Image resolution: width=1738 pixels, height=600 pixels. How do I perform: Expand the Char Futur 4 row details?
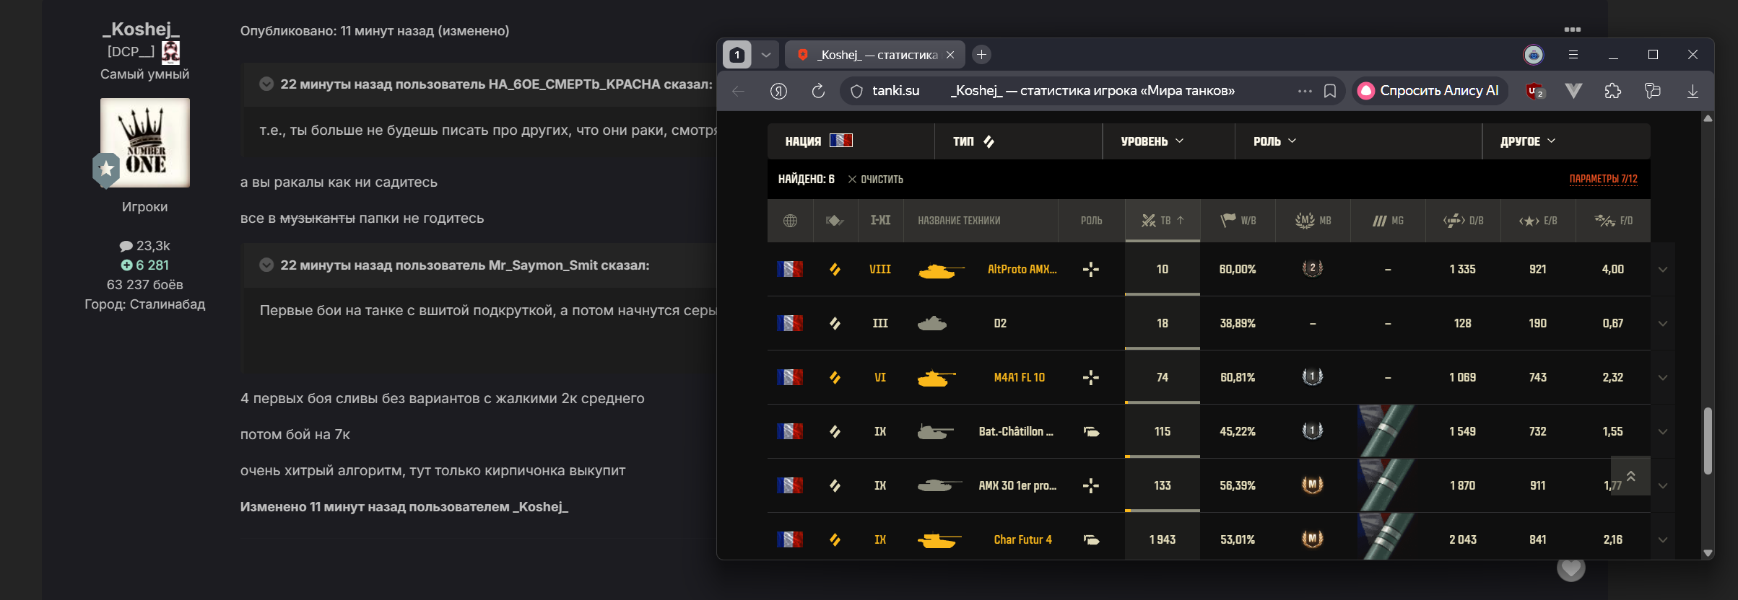1663,540
